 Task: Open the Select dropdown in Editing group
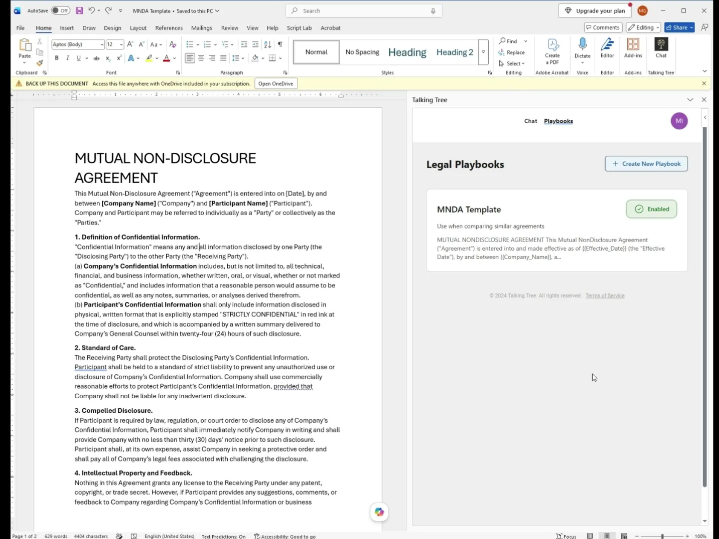512,63
